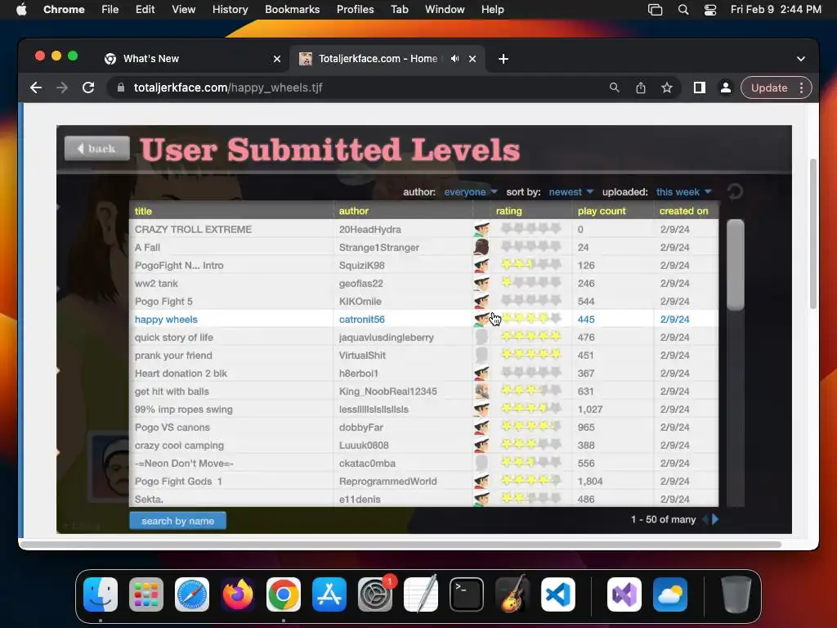Select the Pogo Fight Gods 1 level
837x628 pixels.
coord(424,481)
